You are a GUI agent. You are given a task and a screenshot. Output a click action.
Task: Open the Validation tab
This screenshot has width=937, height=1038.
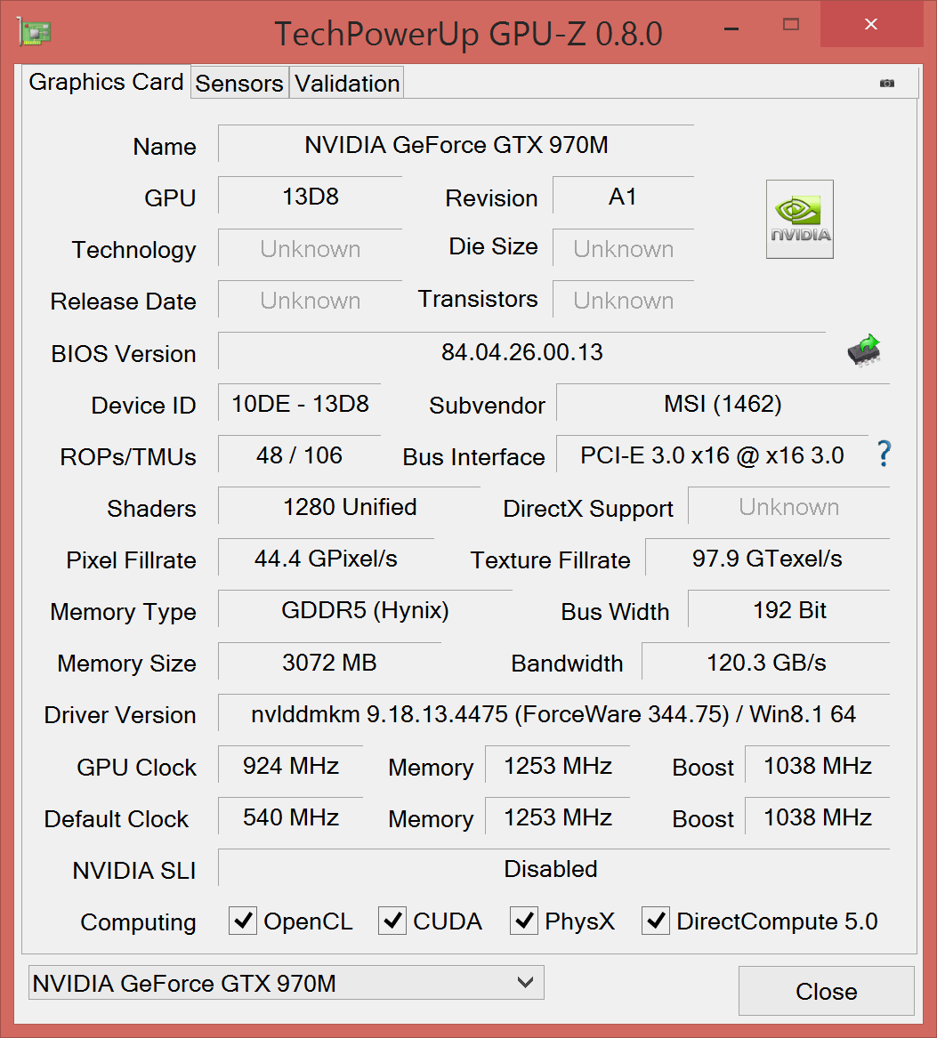point(347,84)
